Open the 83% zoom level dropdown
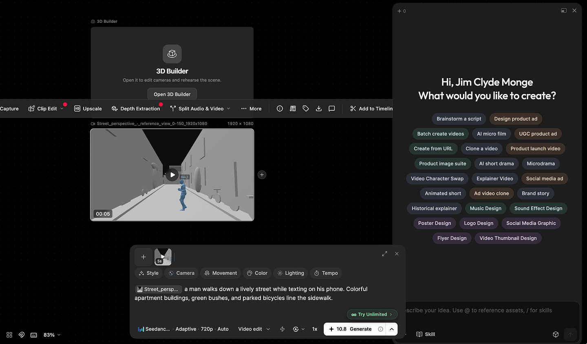 52,335
